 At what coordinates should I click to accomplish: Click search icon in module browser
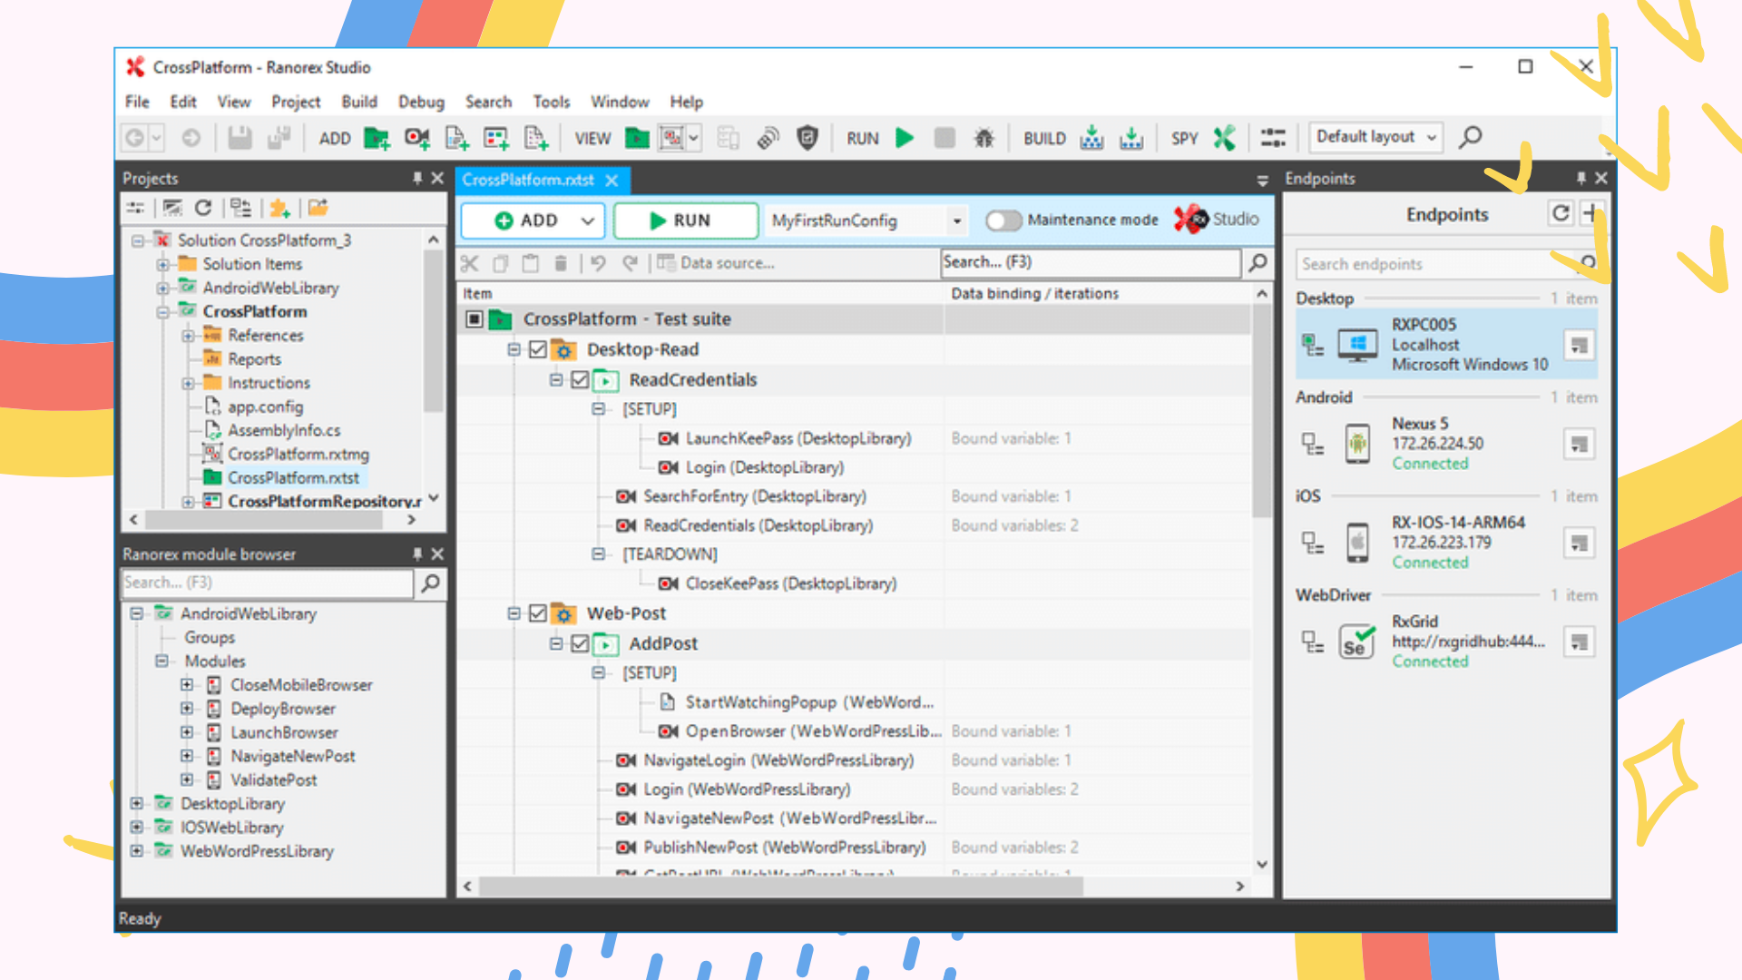431,583
